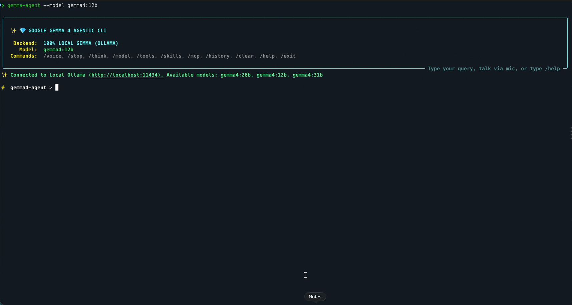Select the /exit command text
The image size is (572, 305).
point(288,56)
